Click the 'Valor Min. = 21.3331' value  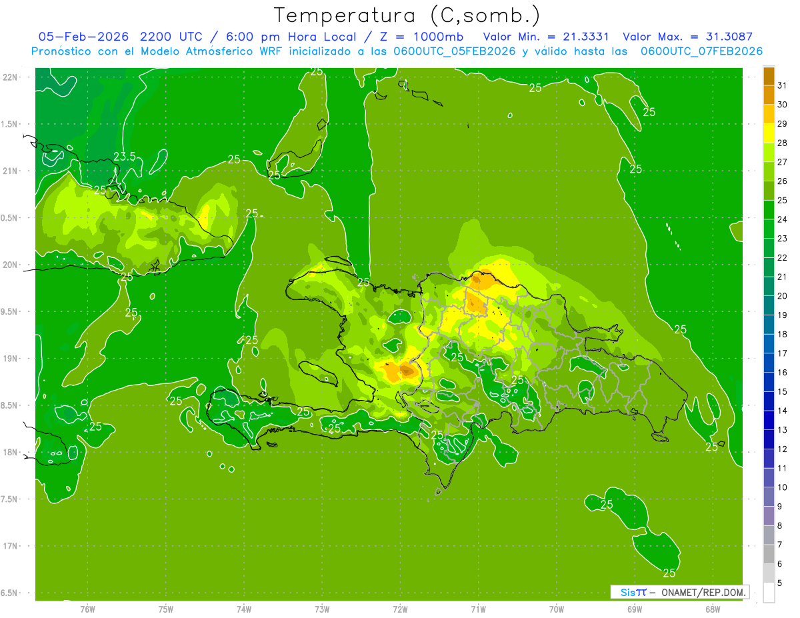[x=545, y=37]
